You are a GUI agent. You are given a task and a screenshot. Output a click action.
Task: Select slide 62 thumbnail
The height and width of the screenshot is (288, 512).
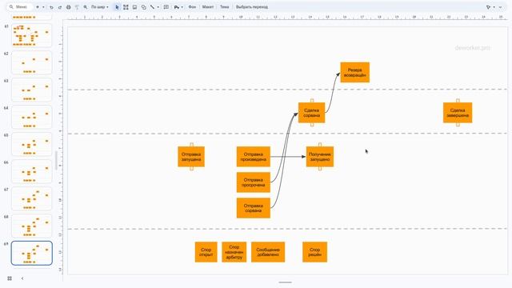(x=32, y=62)
